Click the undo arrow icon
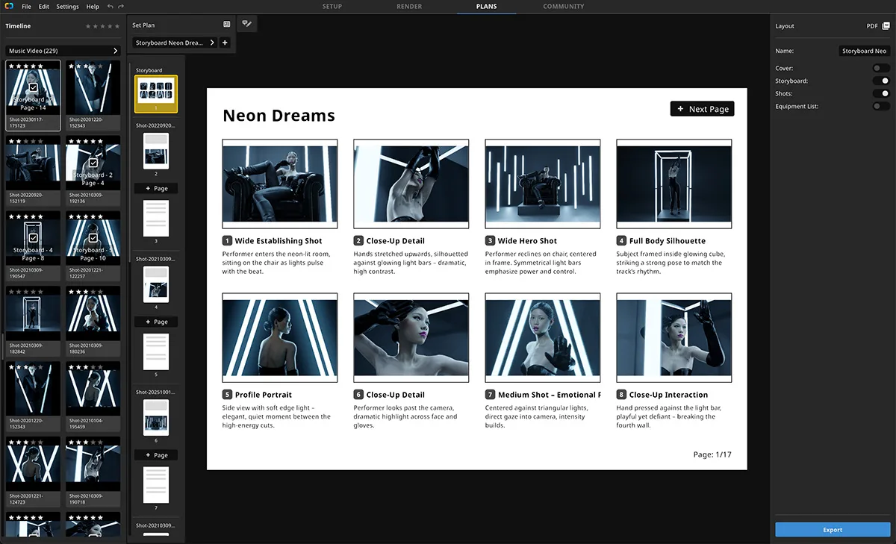The height and width of the screenshot is (544, 896). 111,7
